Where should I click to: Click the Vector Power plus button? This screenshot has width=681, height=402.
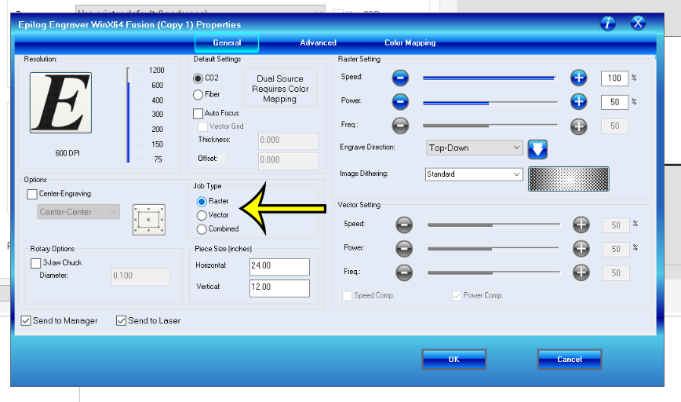click(581, 249)
